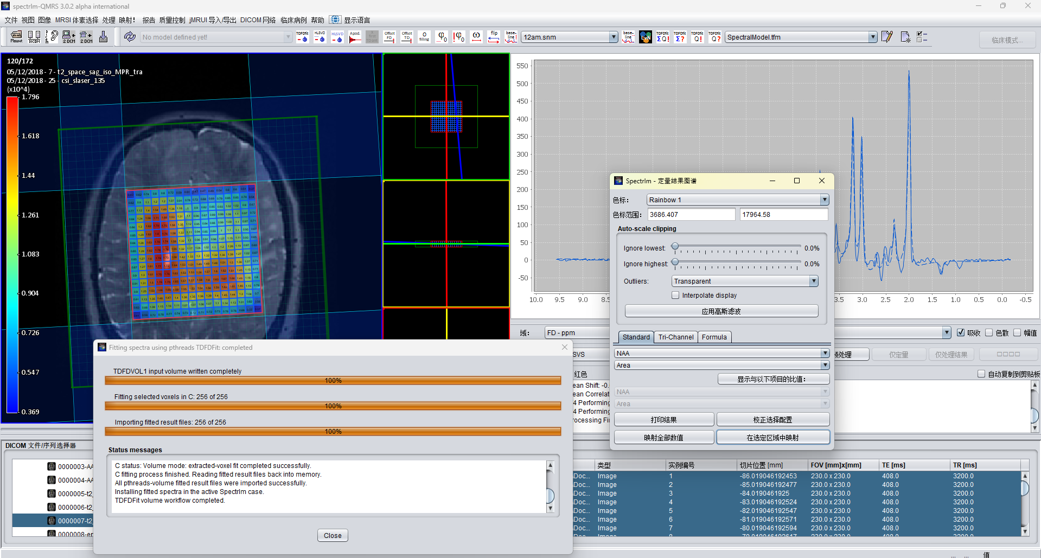Run TDFDfit ΣQ! quantify-all icon
The height and width of the screenshot is (558, 1041).
663,37
